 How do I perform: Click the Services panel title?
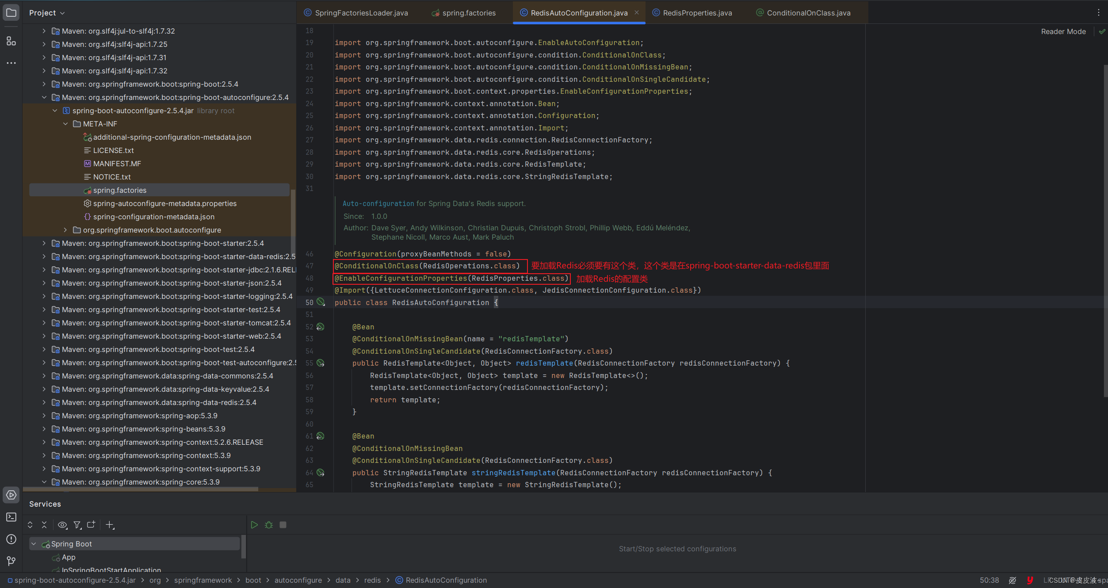45,504
